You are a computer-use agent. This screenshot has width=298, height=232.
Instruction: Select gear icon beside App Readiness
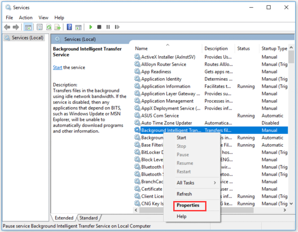click(x=137, y=71)
